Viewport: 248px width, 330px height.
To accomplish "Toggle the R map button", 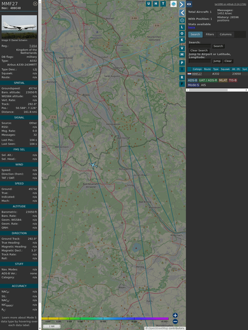I will (x=182, y=77).
